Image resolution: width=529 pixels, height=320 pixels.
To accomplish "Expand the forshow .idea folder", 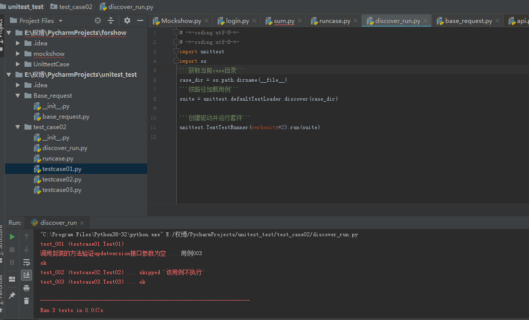I will point(18,43).
